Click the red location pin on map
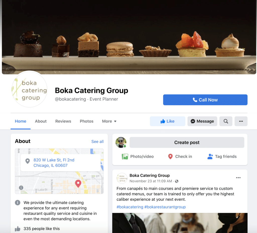Image resolution: width=257 pixels, height=233 pixels. 78,183
